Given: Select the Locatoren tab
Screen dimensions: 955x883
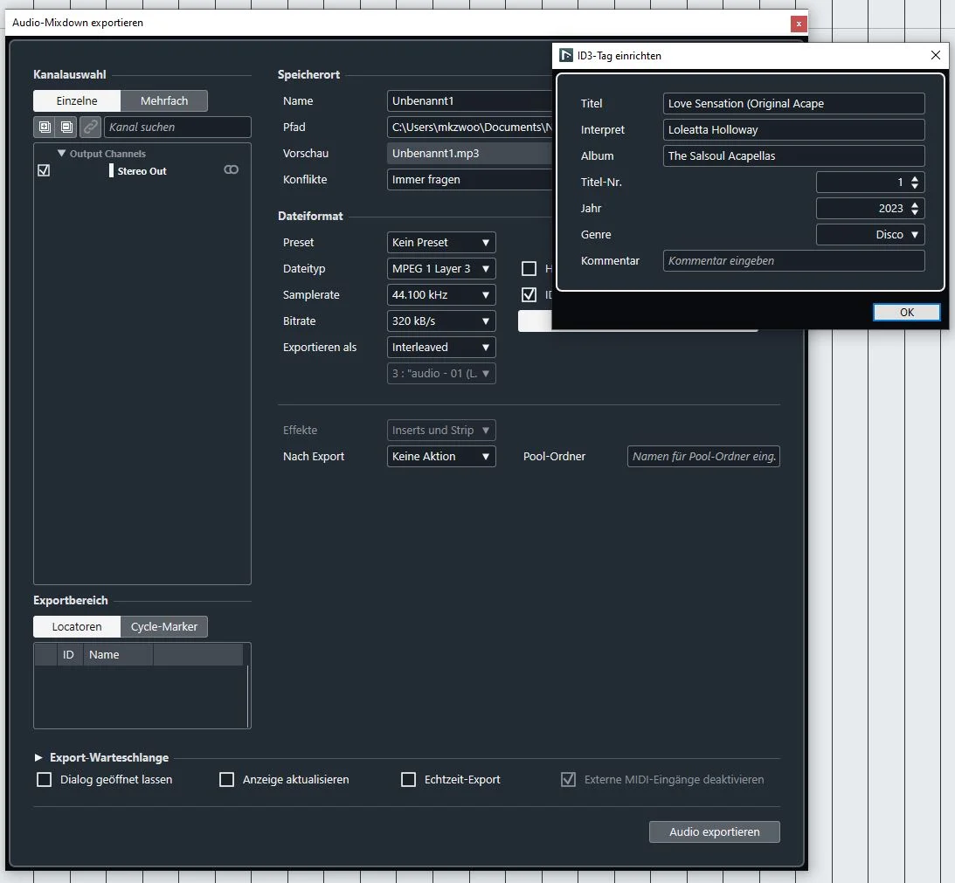Looking at the screenshot, I should 77,626.
